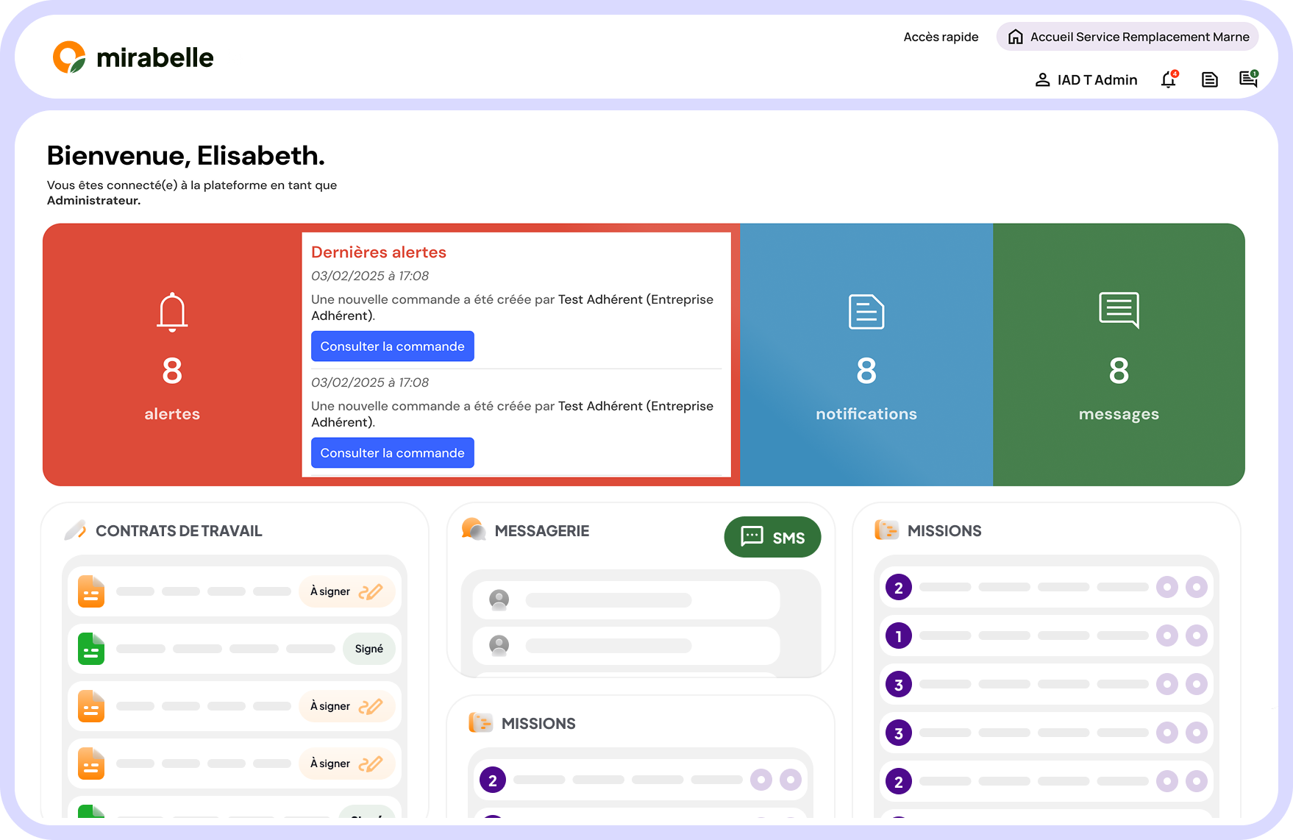Go to Accueil Service Remplacement Marne
Screen dimensions: 1293x840
click(x=1128, y=37)
